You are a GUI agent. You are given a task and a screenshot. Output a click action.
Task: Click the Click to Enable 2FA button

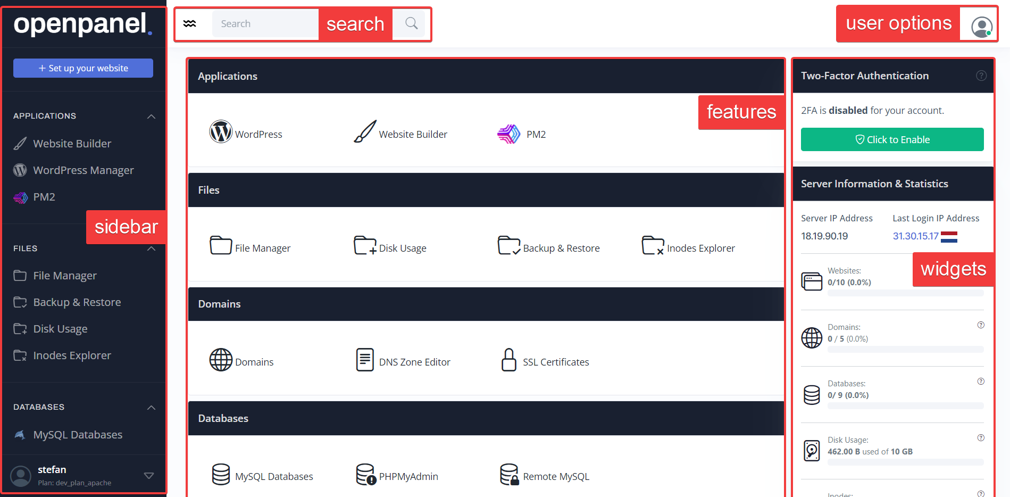892,139
